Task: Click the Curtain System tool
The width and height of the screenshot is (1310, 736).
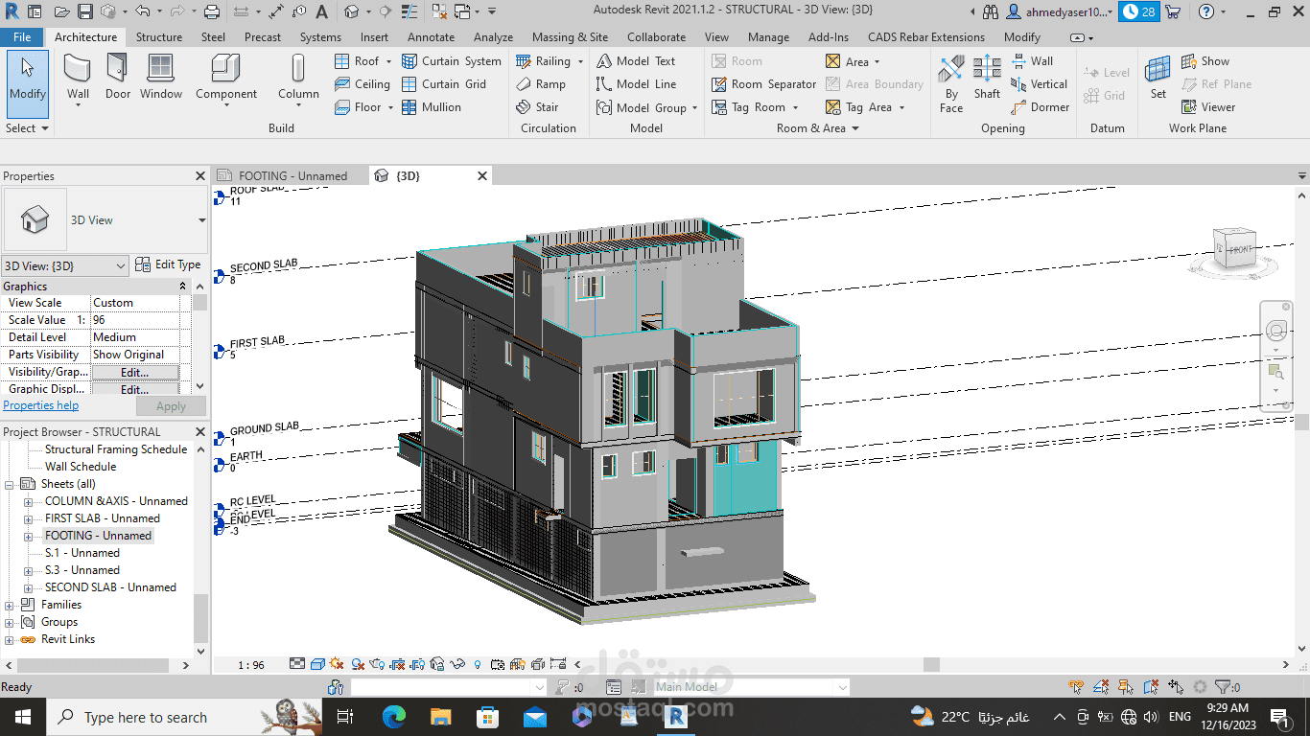Action: point(452,60)
